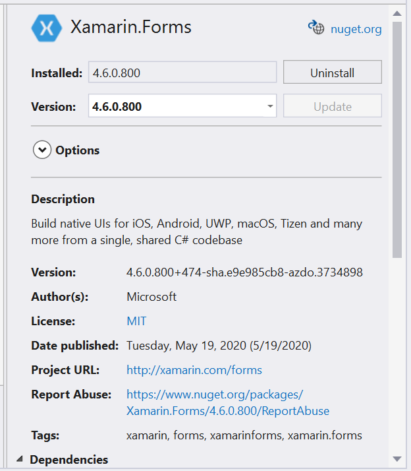The image size is (411, 471).
Task: Expand the Options section chevron
Action: [x=42, y=150]
